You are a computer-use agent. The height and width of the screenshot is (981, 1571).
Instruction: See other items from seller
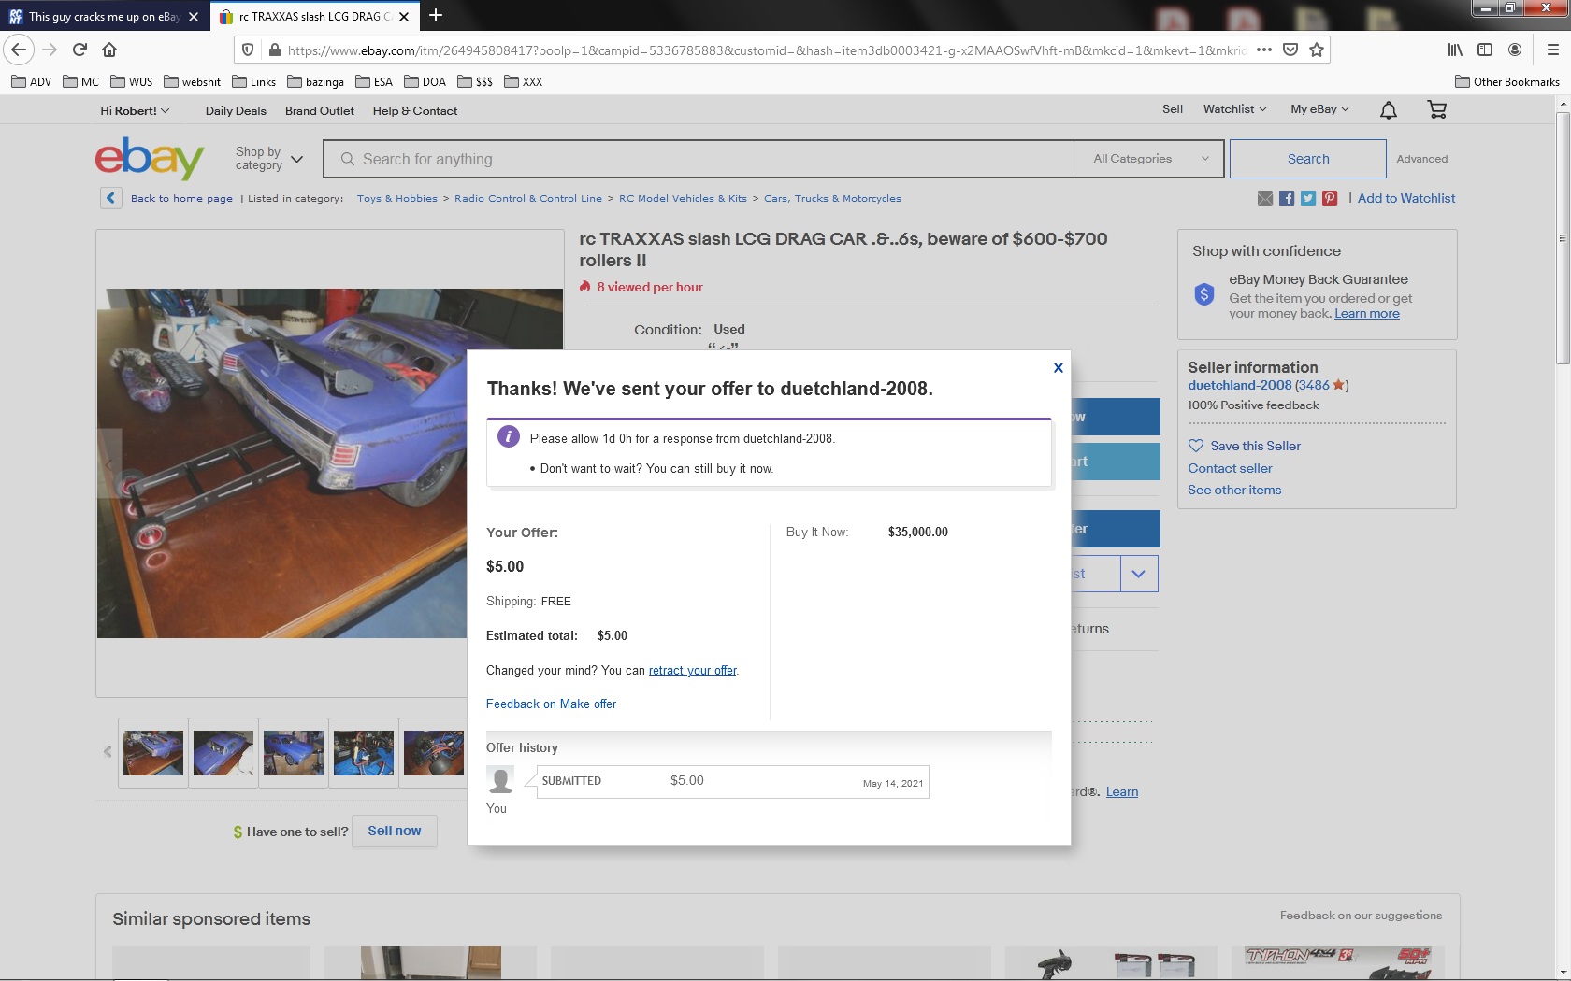coord(1234,490)
